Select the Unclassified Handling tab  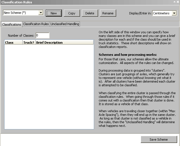click(x=65, y=24)
